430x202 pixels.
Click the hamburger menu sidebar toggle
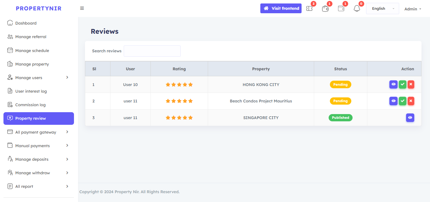(82, 8)
